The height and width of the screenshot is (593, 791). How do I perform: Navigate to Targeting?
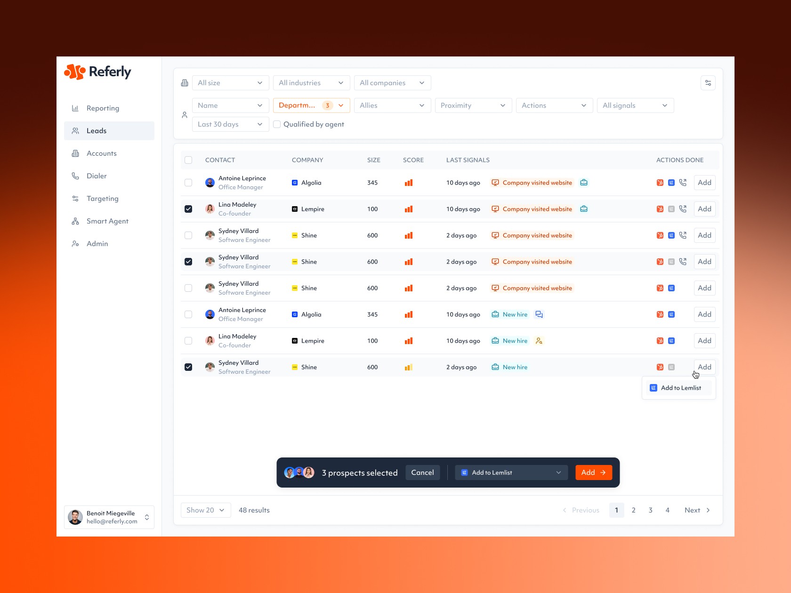tap(109, 199)
